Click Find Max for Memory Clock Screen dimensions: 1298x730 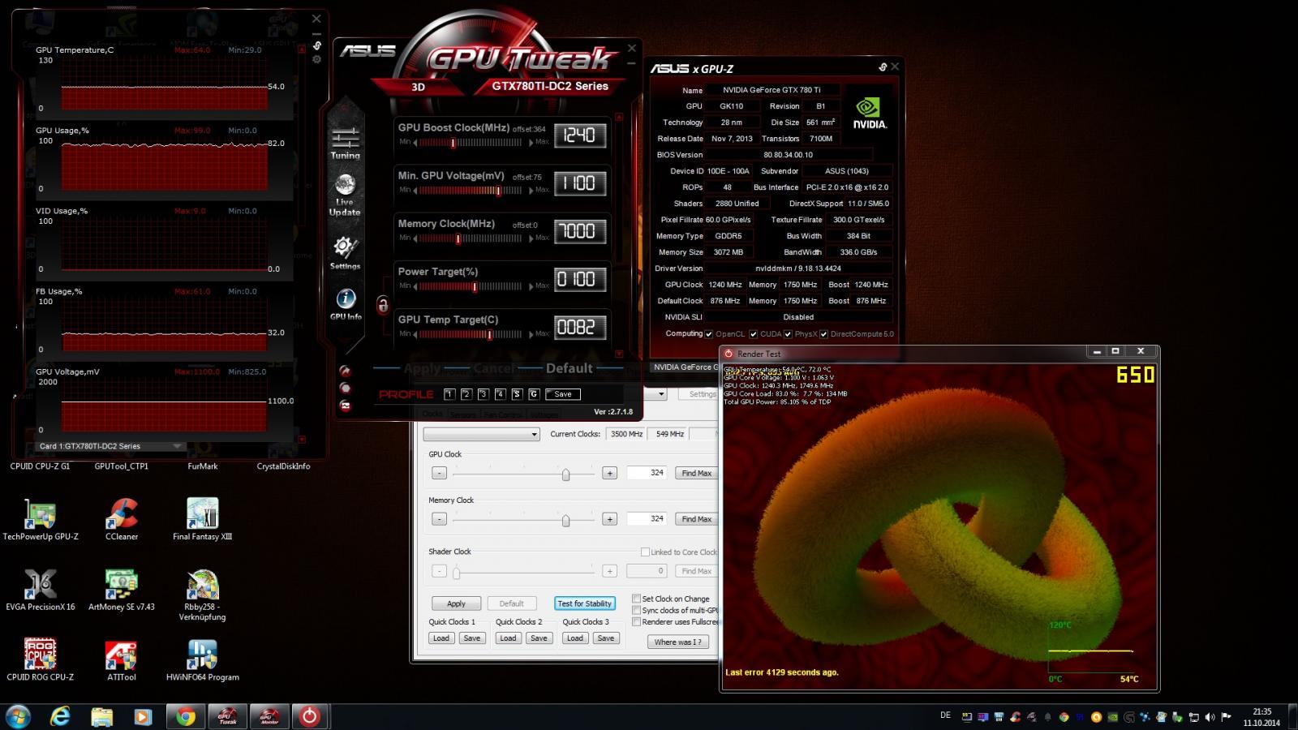[x=696, y=519]
